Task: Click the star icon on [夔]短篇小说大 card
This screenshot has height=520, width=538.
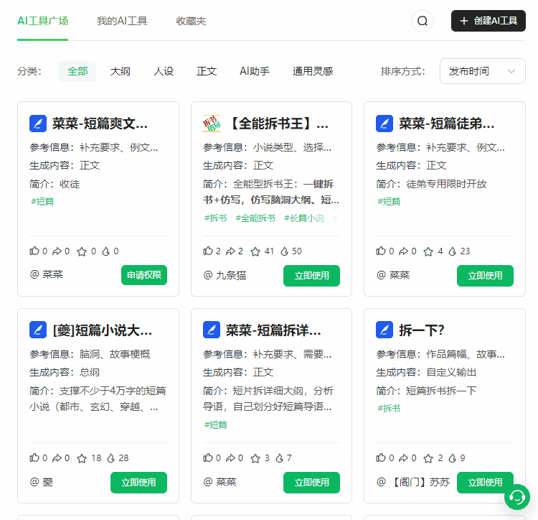Action: coord(82,458)
